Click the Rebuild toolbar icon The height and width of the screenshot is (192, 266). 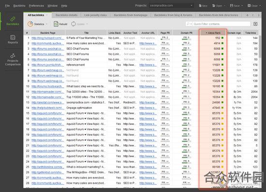pos(56,24)
